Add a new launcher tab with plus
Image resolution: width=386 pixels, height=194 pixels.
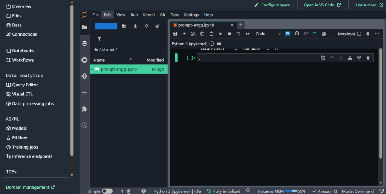[241, 25]
